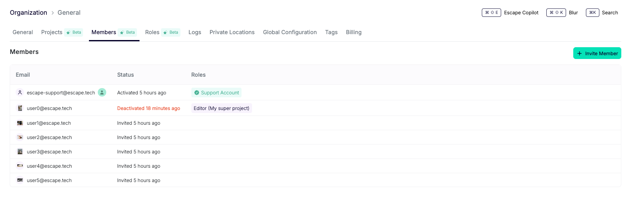Click user1's 'Invited 5 hours ago' status

139,123
